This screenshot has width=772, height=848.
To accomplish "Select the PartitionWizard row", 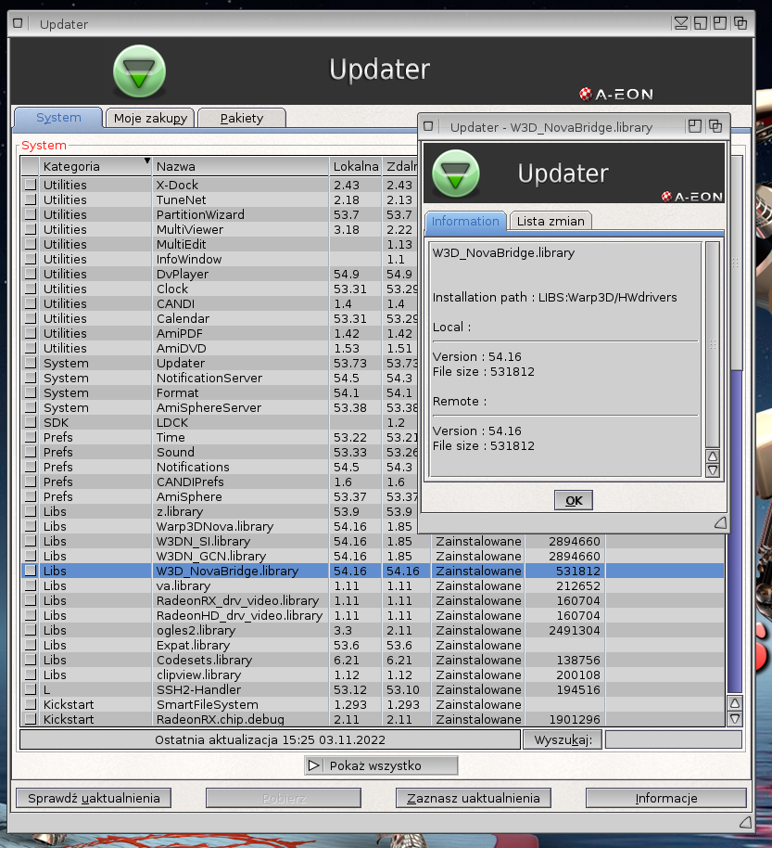I will pos(220,214).
